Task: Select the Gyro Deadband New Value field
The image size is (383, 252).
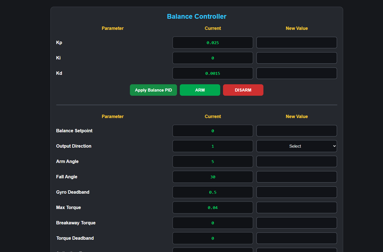Action: pyautogui.click(x=297, y=192)
